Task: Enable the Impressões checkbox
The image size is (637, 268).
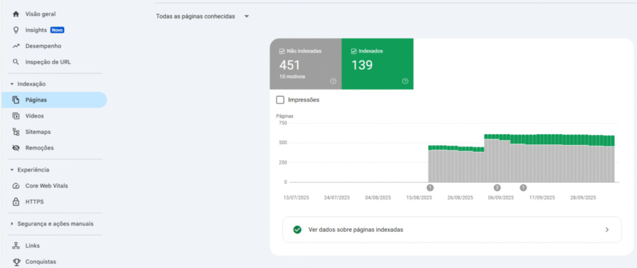Action: tap(280, 99)
